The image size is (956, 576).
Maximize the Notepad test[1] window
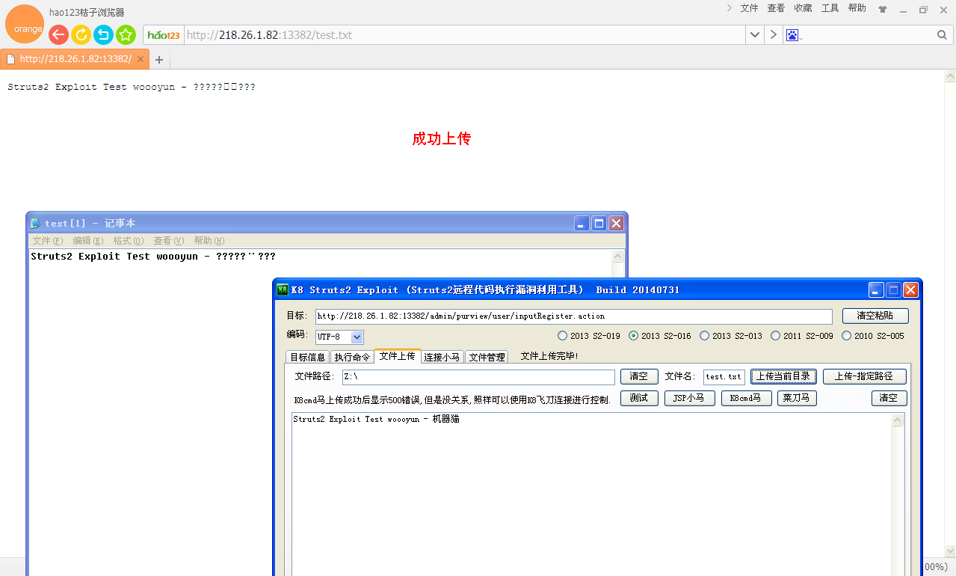(x=599, y=223)
